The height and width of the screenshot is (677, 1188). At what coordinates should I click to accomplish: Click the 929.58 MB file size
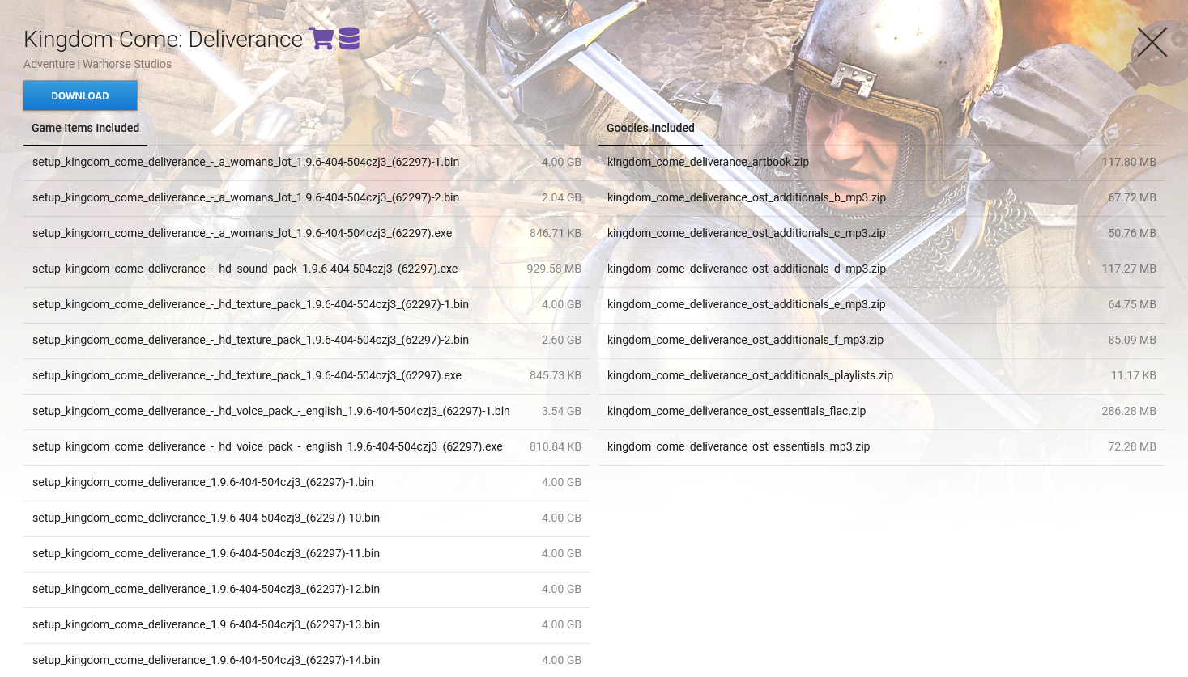coord(554,269)
